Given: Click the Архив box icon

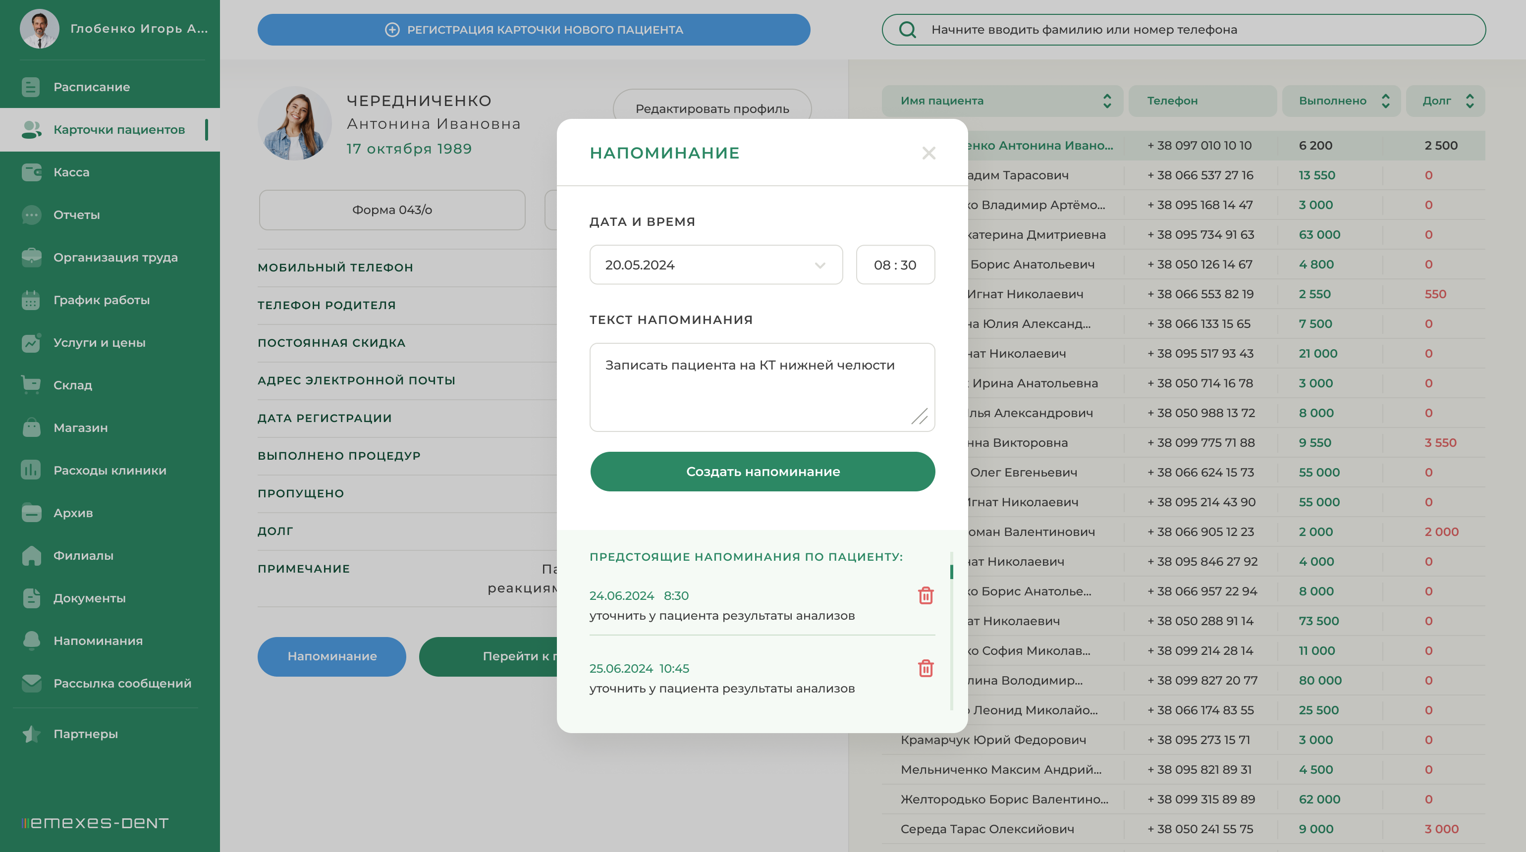Looking at the screenshot, I should pyautogui.click(x=31, y=513).
